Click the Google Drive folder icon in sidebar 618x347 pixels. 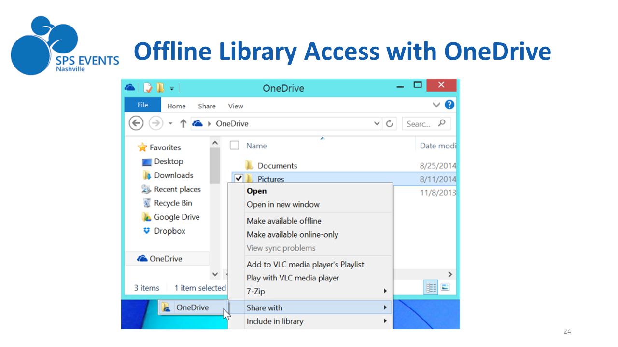click(147, 217)
